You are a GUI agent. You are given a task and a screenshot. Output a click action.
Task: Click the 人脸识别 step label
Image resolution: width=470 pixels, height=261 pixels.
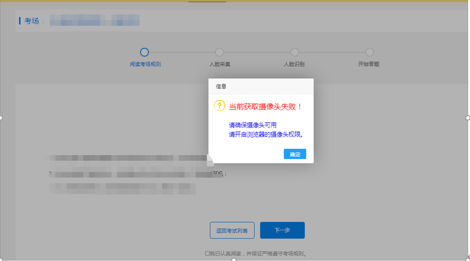point(294,64)
